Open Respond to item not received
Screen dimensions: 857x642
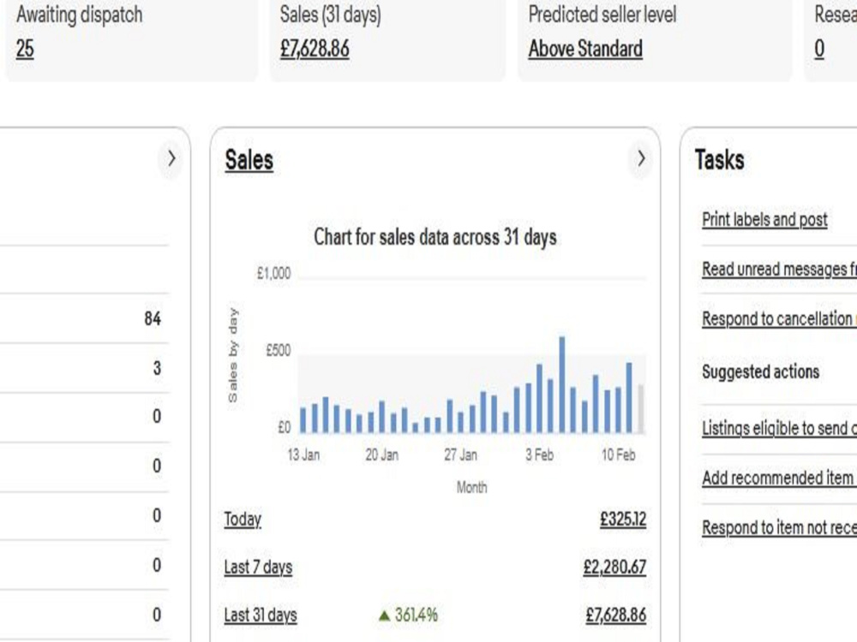click(x=779, y=528)
